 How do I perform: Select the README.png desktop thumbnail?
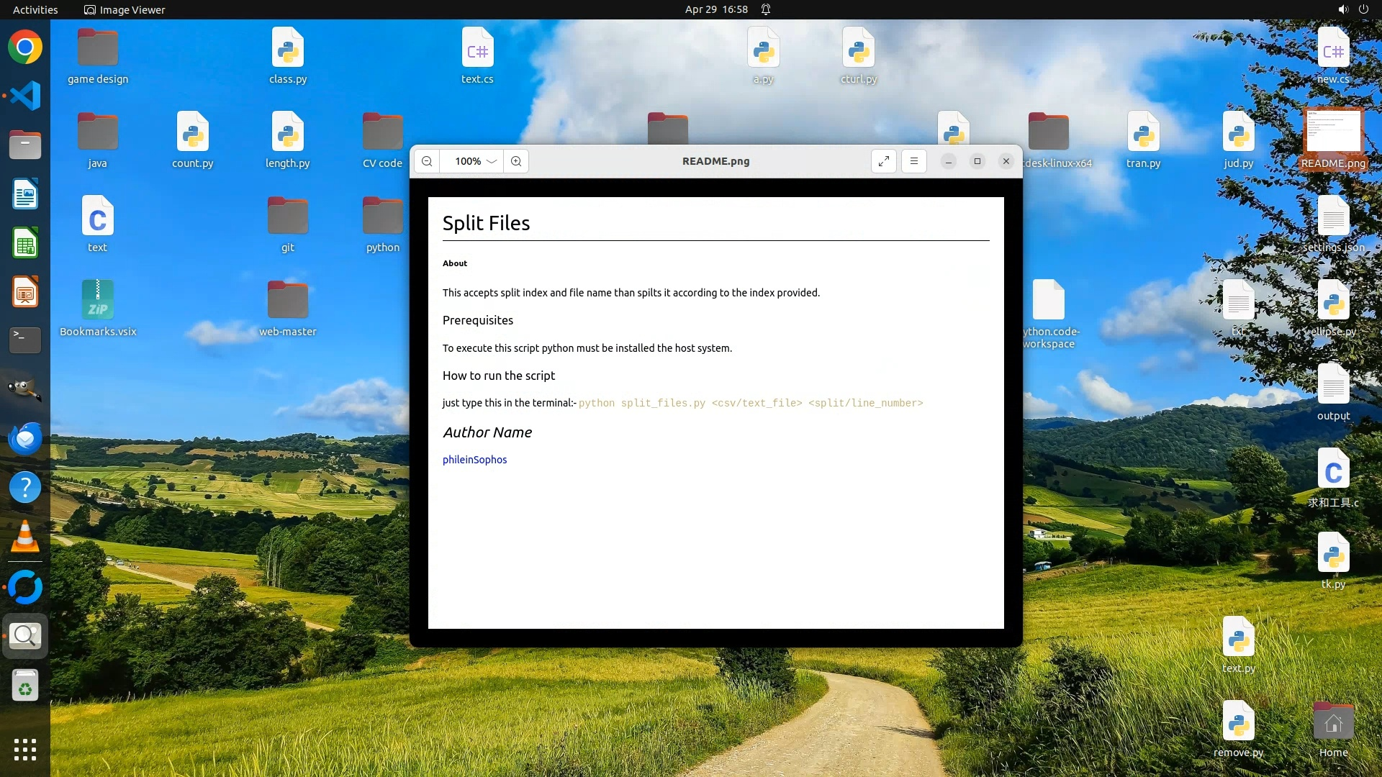[x=1333, y=132]
